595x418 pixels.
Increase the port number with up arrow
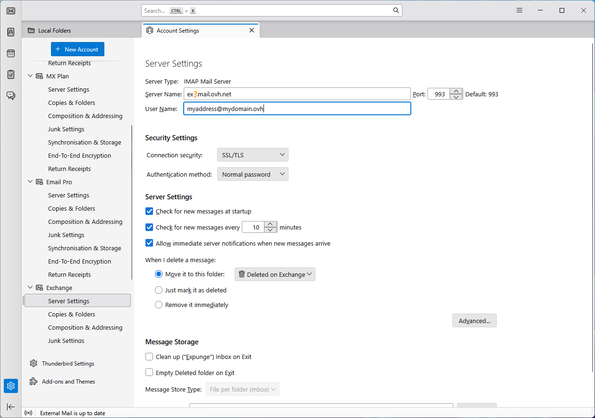point(456,91)
